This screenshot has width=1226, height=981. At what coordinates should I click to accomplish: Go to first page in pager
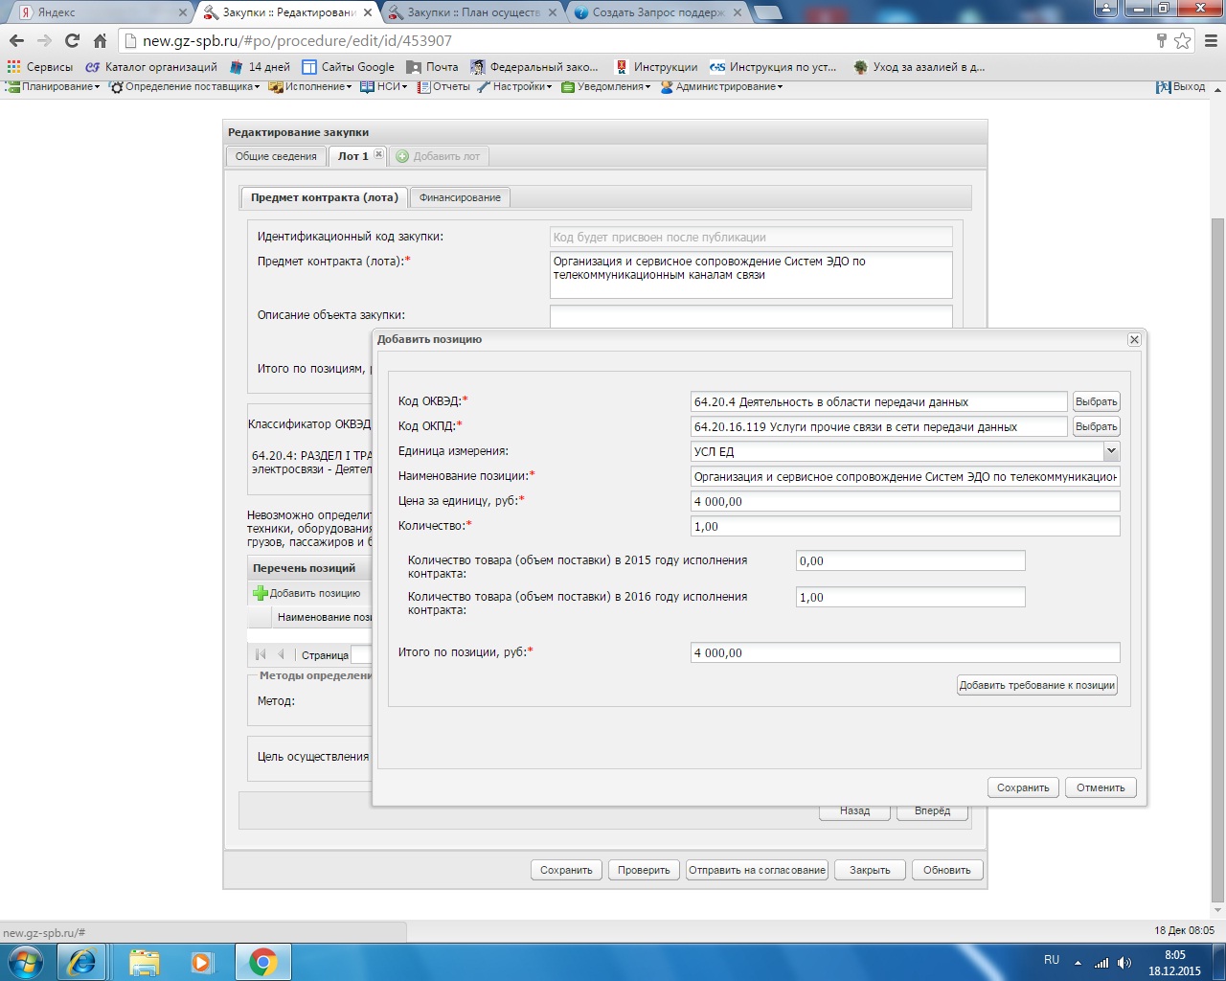coord(261,655)
